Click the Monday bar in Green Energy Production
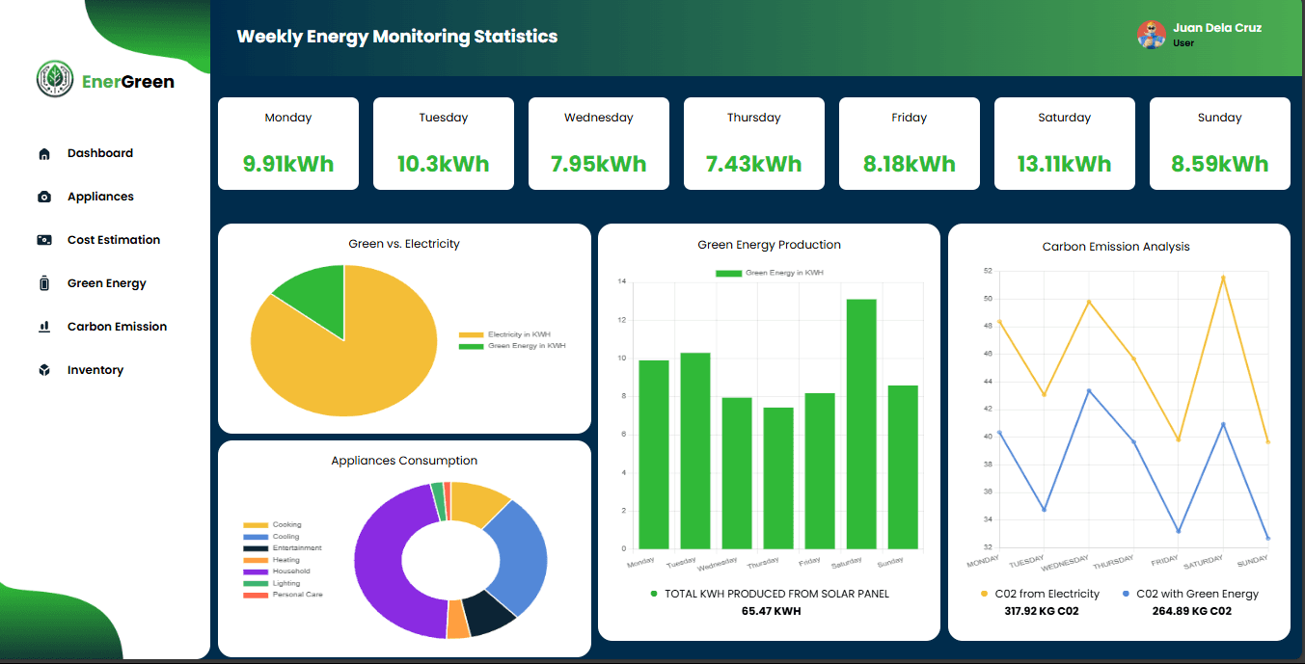1305x664 pixels. click(654, 455)
